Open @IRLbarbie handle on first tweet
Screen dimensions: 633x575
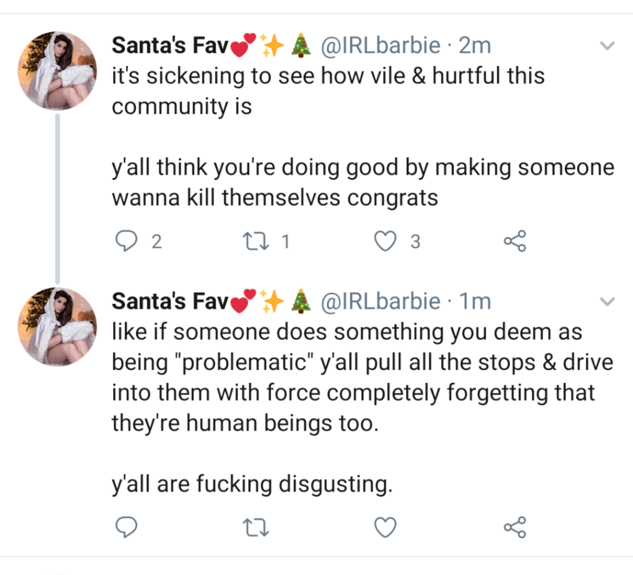(x=380, y=45)
